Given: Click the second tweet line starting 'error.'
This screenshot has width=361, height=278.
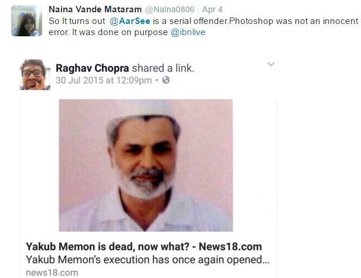Looking at the screenshot, I should (127, 32).
